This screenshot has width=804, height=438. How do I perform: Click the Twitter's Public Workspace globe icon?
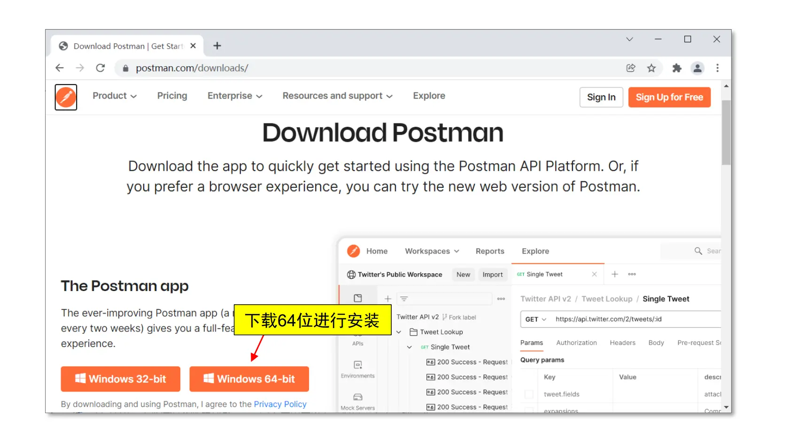pos(351,275)
